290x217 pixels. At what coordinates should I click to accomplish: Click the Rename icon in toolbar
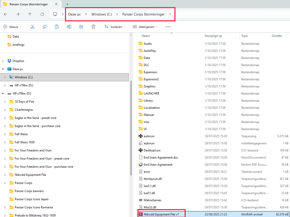click(69, 27)
